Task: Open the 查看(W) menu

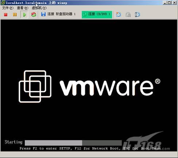Action: [x=23, y=8]
